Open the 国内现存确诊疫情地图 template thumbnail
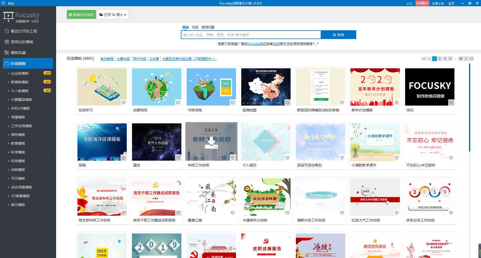Screen dimensions: 481x258 coord(266,87)
